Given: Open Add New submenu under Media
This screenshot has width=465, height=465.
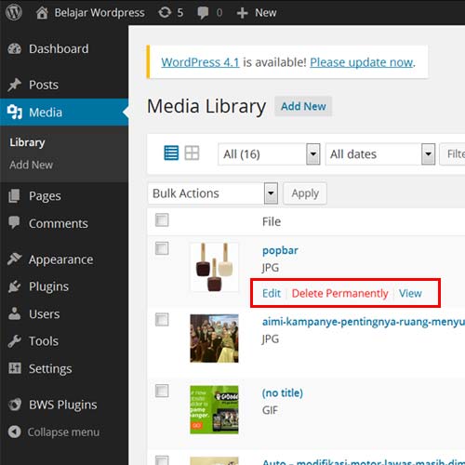Looking at the screenshot, I should 31,165.
